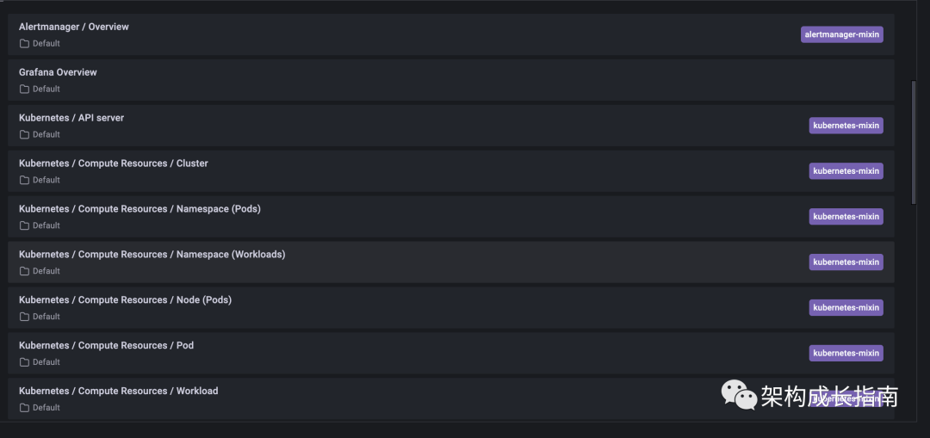930x438 pixels.
Task: Click folder icon under Compute Resources / Cluster
Action: pos(24,181)
